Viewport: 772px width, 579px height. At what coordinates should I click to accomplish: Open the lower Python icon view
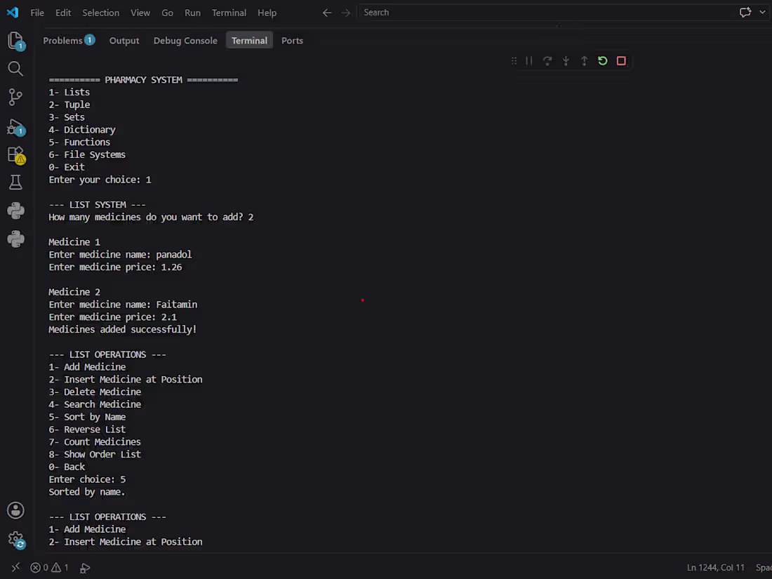click(x=15, y=239)
